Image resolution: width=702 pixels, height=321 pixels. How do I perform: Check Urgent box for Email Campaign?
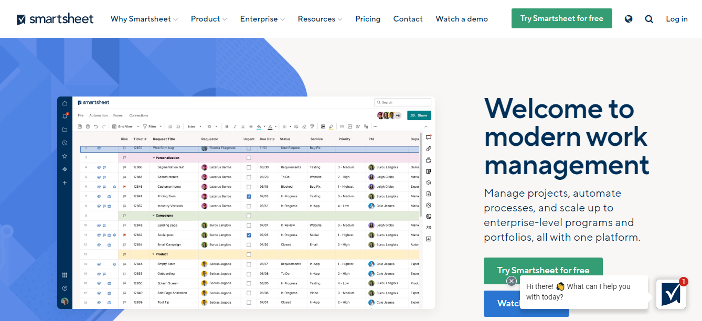click(249, 244)
